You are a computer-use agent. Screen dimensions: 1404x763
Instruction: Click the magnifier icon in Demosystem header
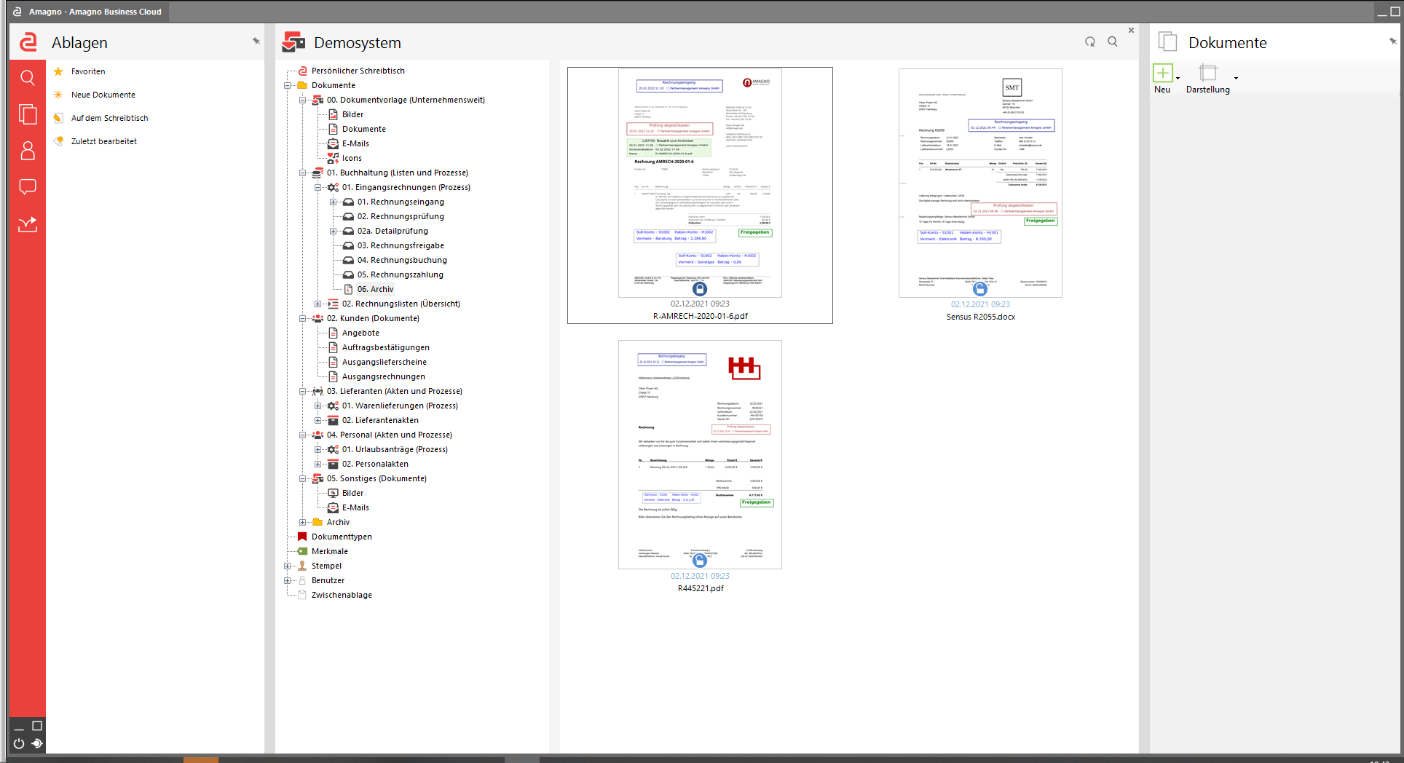pyautogui.click(x=1113, y=42)
